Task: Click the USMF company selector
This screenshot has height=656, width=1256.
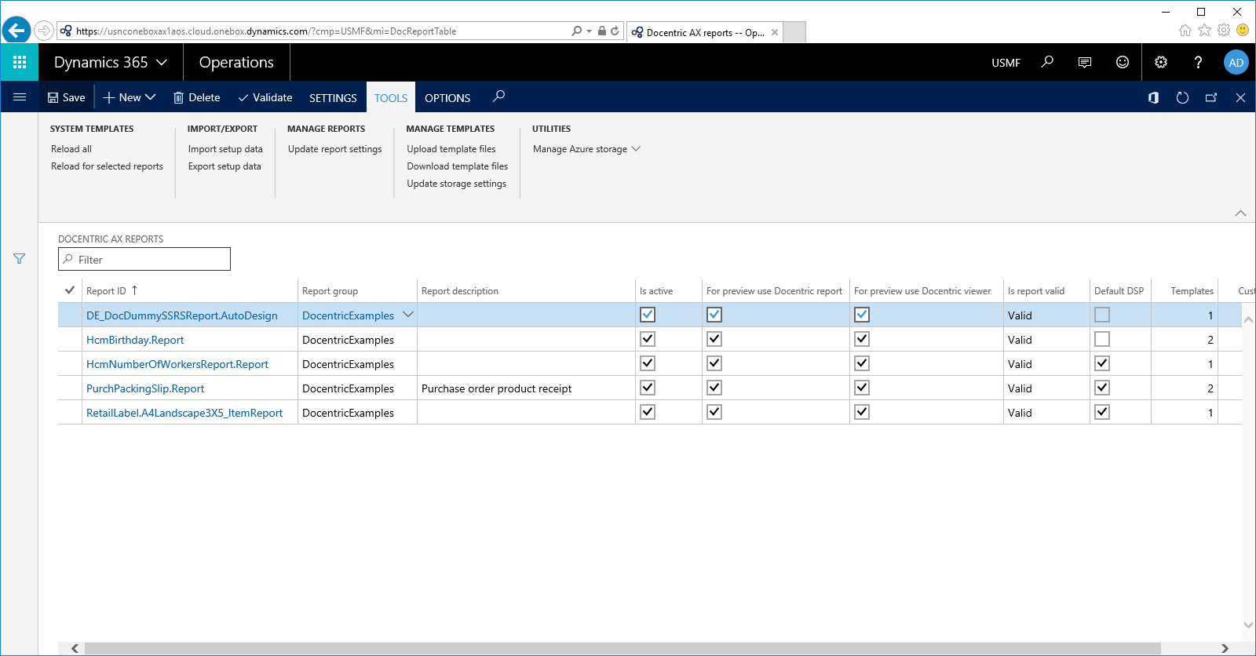Action: click(1006, 63)
